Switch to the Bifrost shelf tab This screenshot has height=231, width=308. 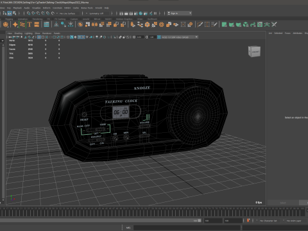pyautogui.click(x=98, y=19)
